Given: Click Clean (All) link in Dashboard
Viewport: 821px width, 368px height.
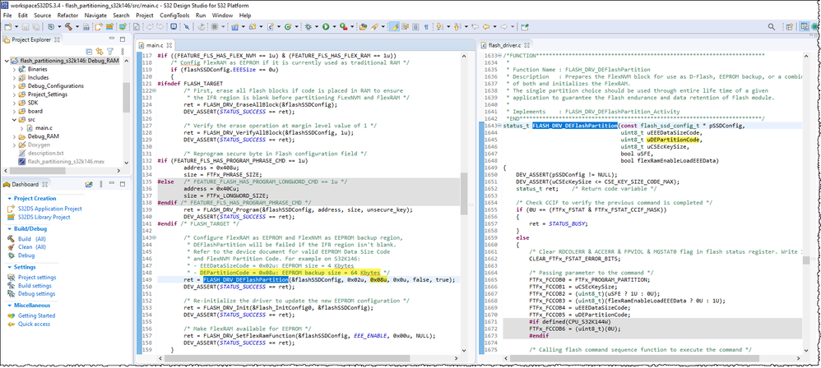Looking at the screenshot, I should click(32, 246).
